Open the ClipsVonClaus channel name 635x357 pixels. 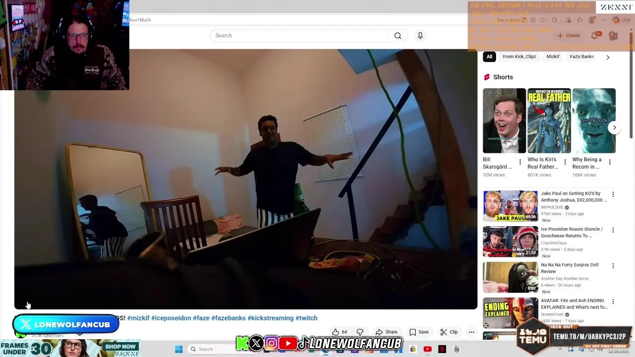tap(554, 243)
